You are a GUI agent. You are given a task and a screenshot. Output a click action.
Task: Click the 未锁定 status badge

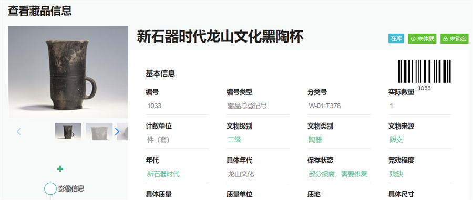(x=454, y=39)
